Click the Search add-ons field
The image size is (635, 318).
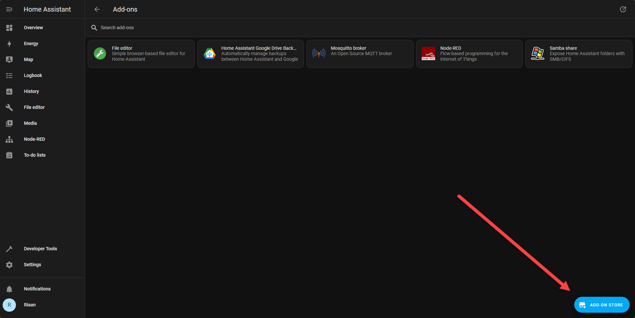click(199, 28)
